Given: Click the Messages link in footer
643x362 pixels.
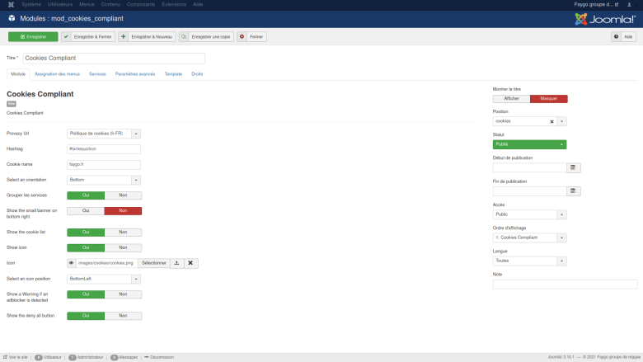Looking at the screenshot, I should tap(124, 358).
